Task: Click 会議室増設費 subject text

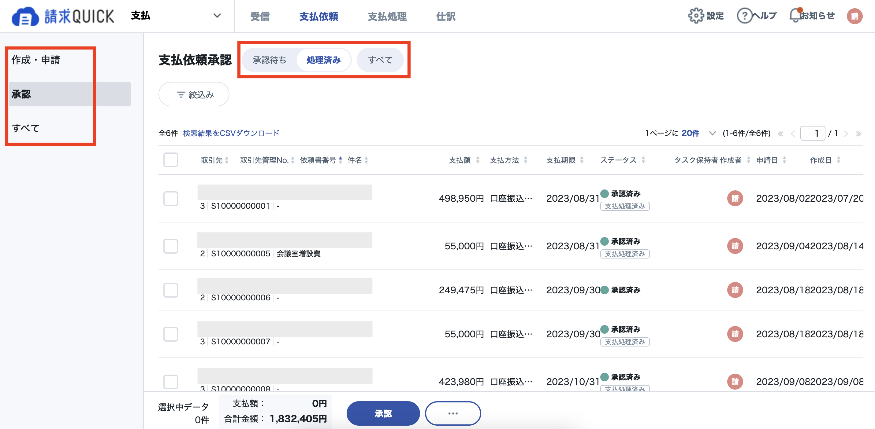Action: click(298, 254)
